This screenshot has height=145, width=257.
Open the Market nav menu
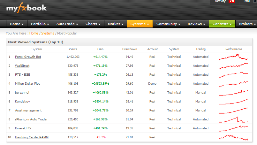pos(116,24)
